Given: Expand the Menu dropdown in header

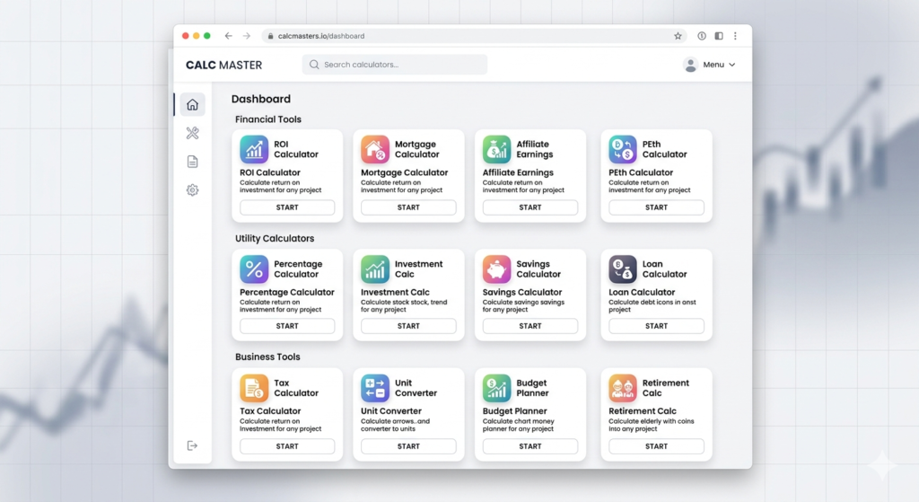Looking at the screenshot, I should [x=719, y=65].
